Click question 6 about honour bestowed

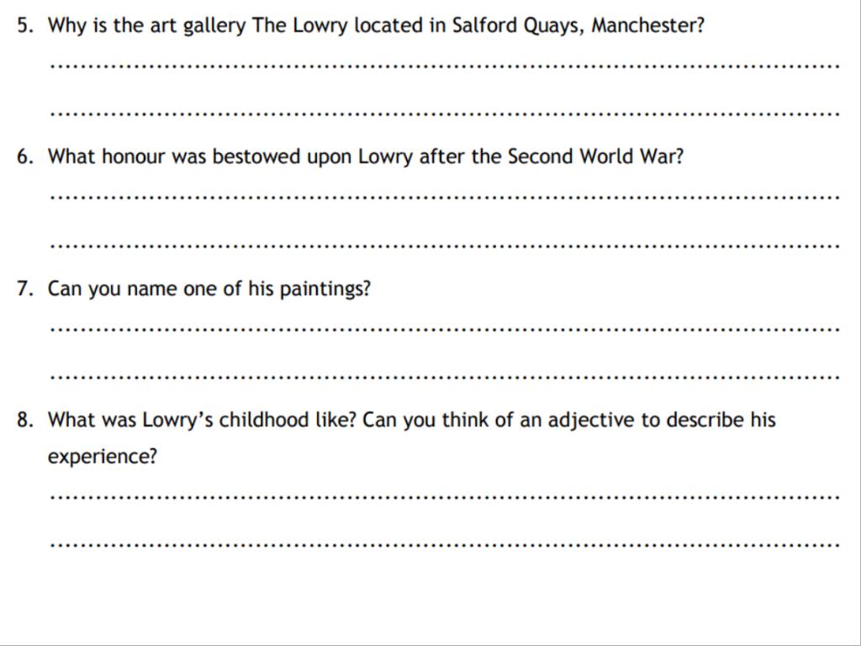[366, 157]
